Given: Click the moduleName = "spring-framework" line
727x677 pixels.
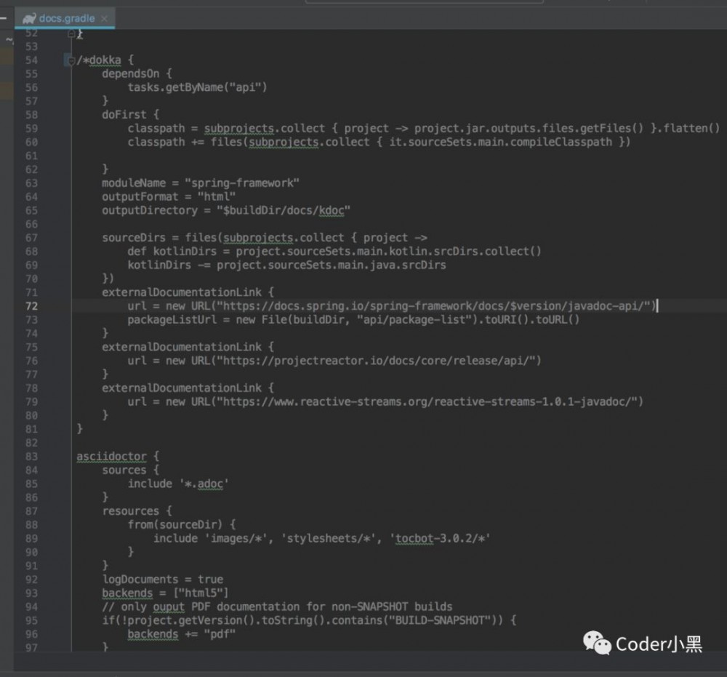Looking at the screenshot, I should (x=201, y=183).
